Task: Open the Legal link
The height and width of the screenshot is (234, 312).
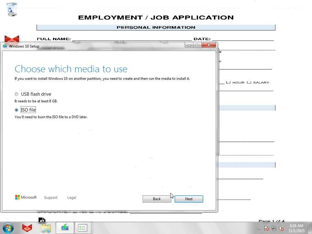Action: click(x=72, y=197)
